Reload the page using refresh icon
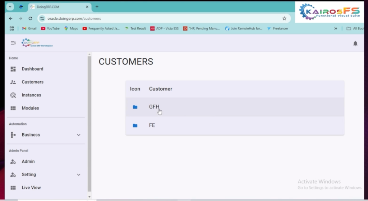The width and height of the screenshot is (368, 201). 30,18
